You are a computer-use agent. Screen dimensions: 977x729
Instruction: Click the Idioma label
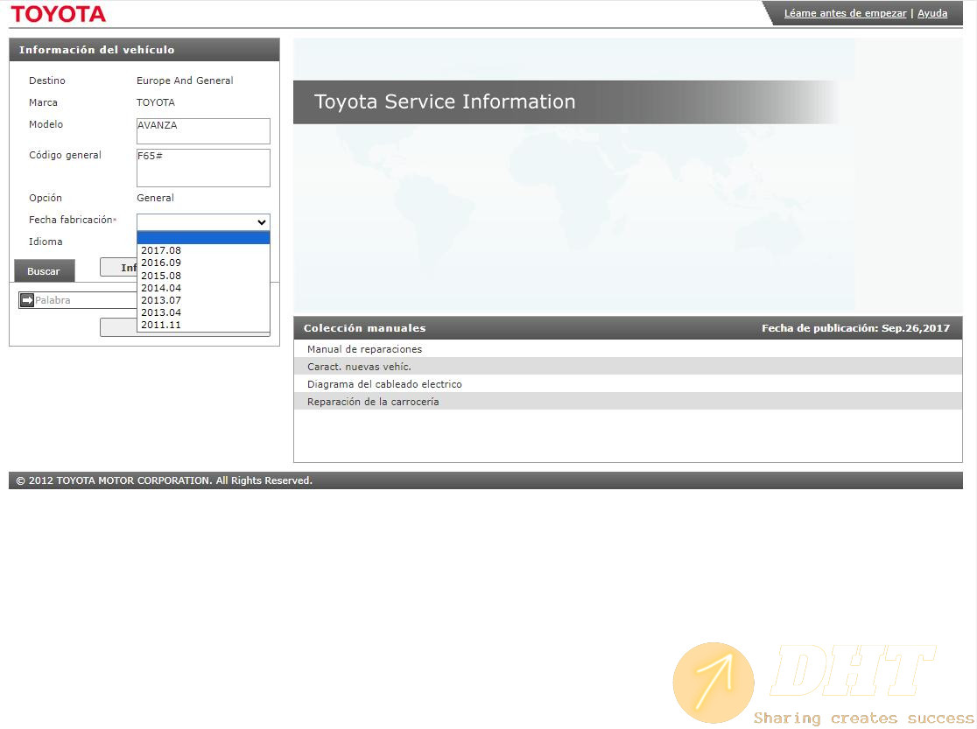(46, 242)
